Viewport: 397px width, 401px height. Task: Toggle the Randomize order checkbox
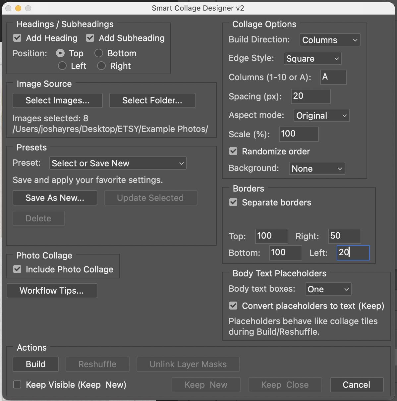pos(233,151)
